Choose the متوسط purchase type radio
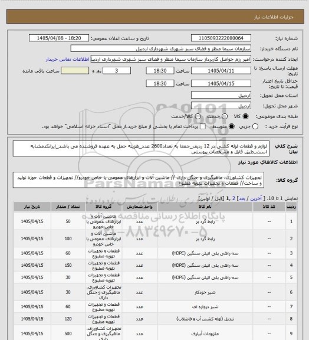309x340 pixels. pos(231,126)
